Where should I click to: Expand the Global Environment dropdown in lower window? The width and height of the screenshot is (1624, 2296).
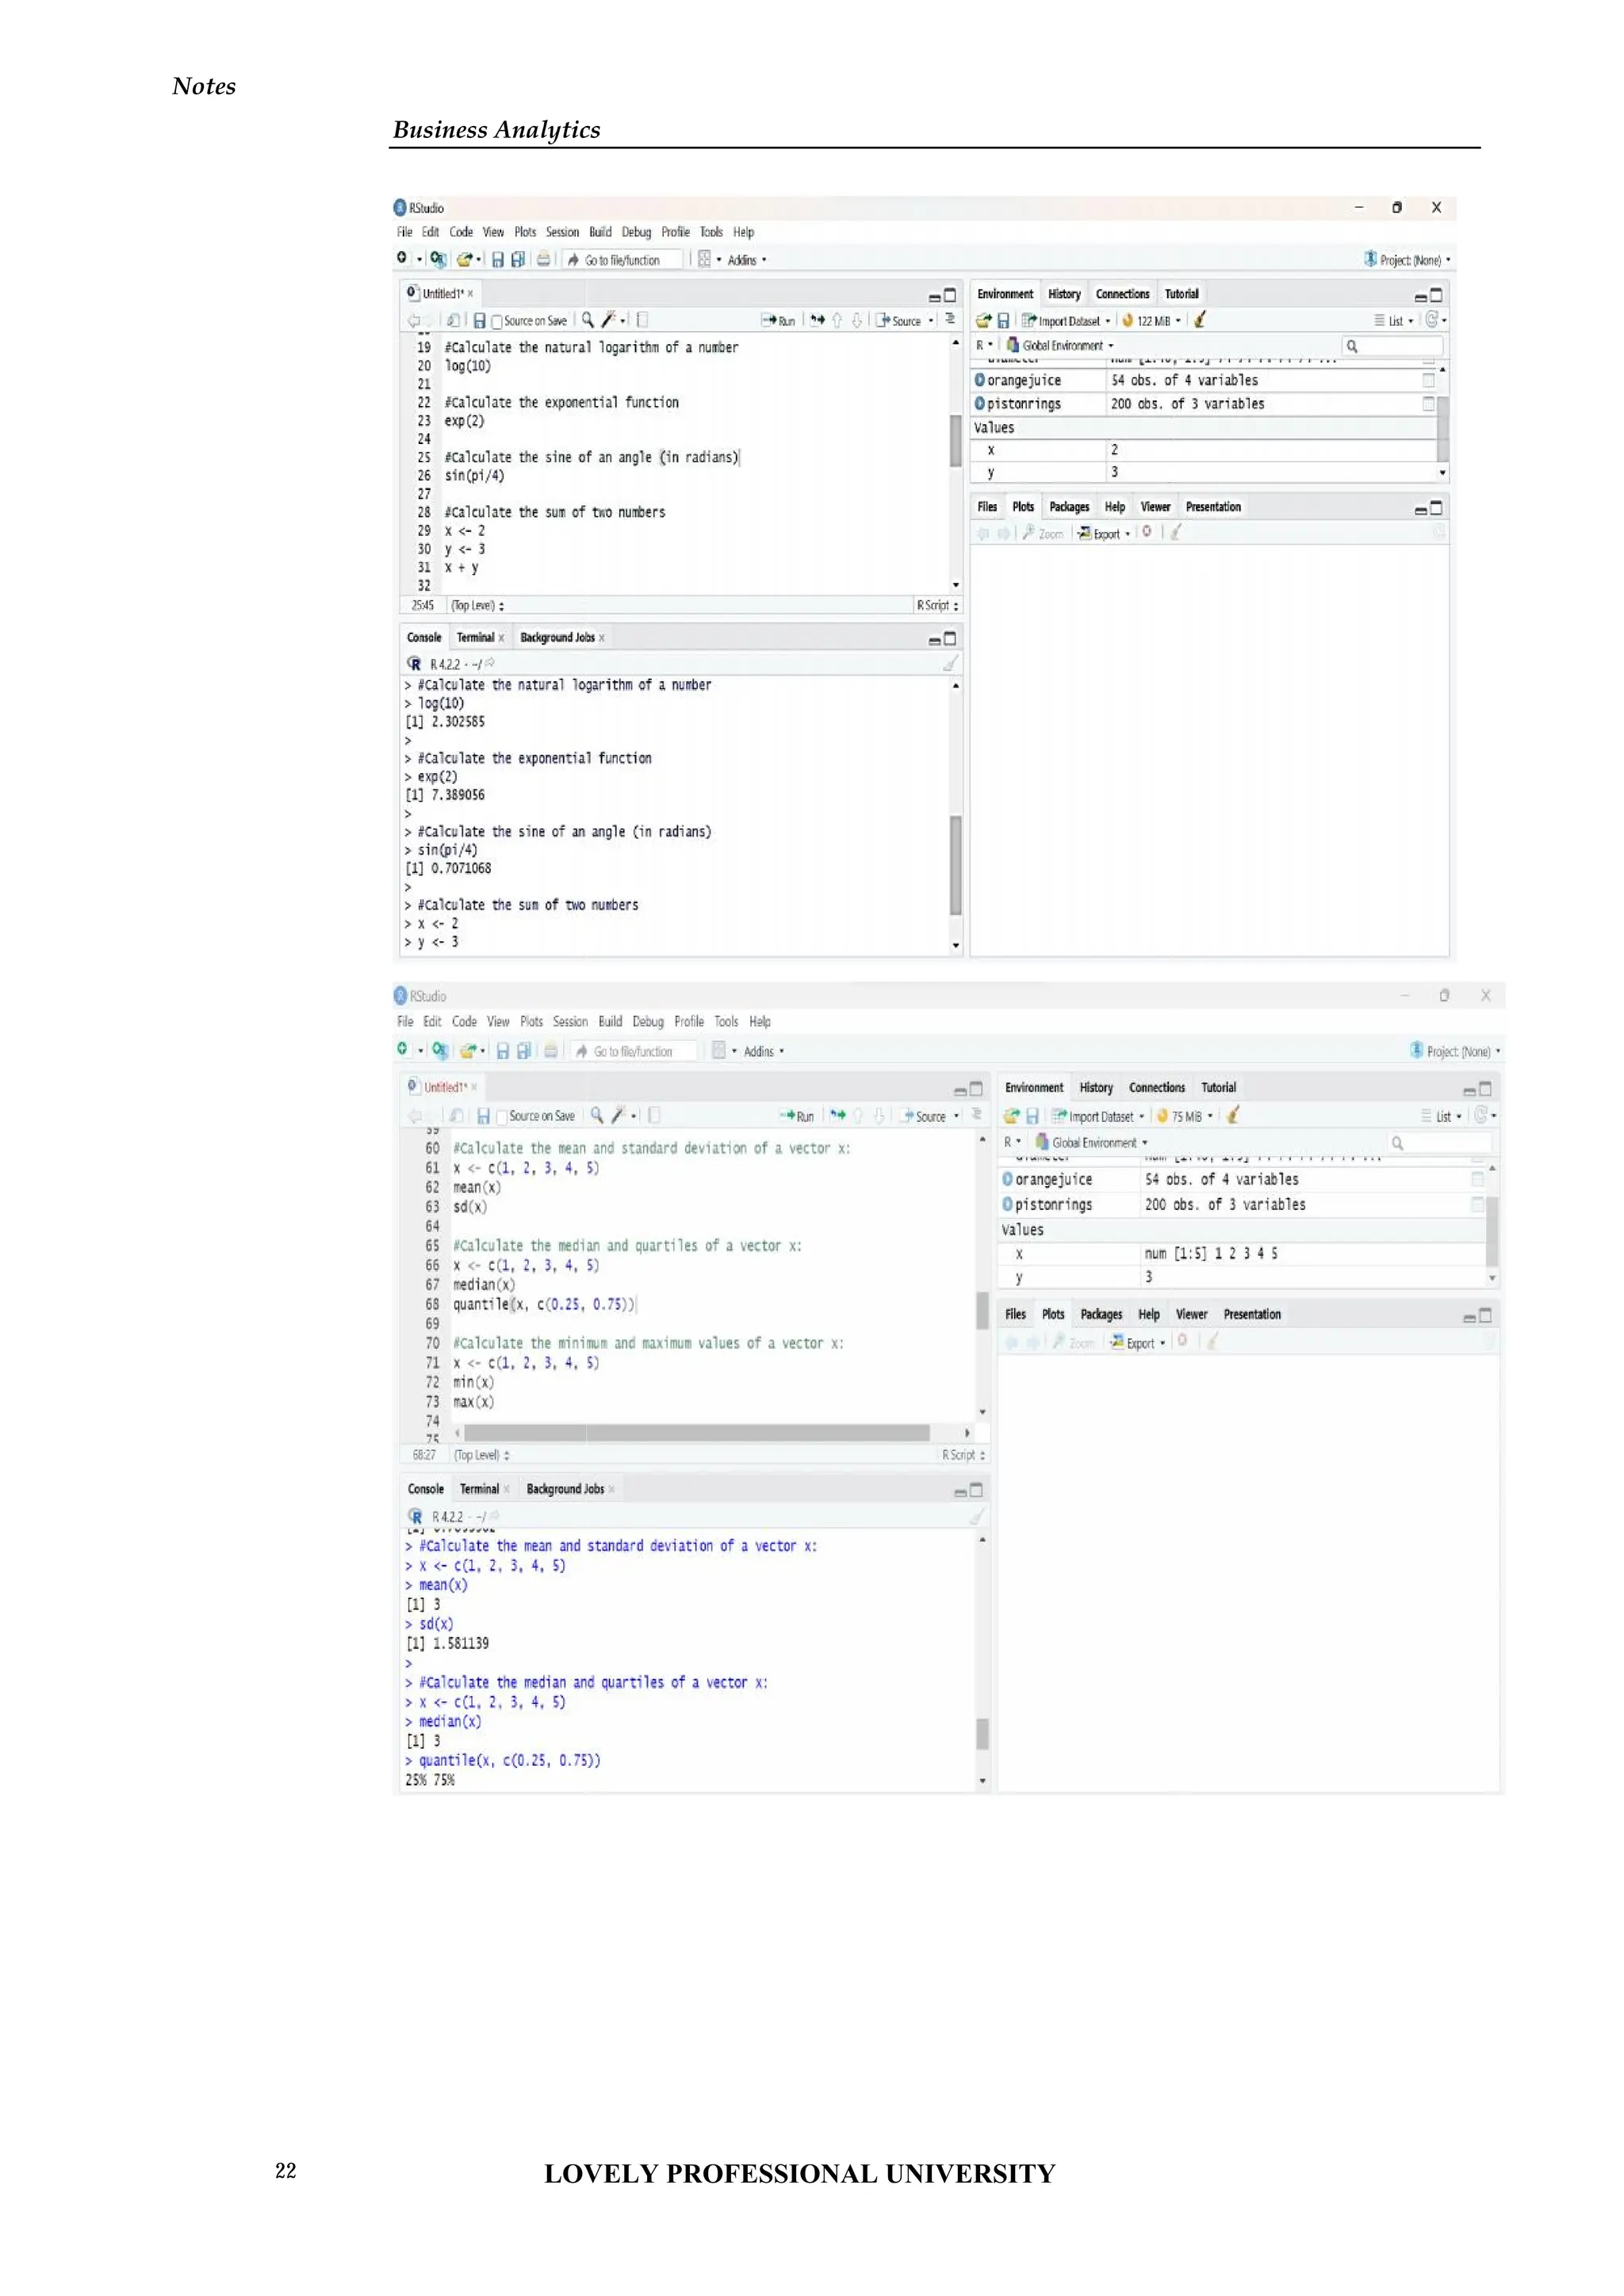[x=1095, y=1142]
